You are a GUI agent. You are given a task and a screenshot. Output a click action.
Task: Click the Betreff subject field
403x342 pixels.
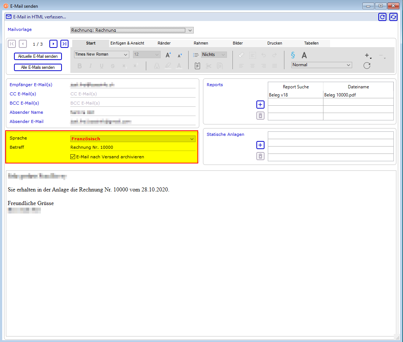pos(133,147)
